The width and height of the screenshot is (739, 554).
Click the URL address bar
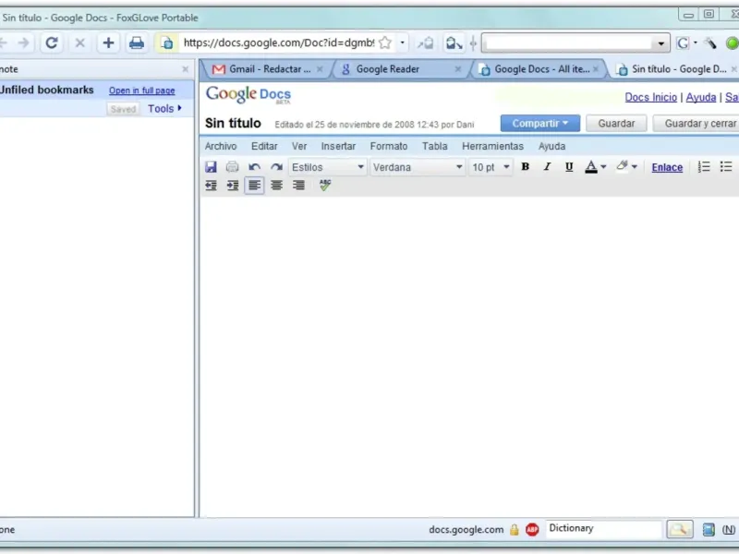tap(278, 42)
